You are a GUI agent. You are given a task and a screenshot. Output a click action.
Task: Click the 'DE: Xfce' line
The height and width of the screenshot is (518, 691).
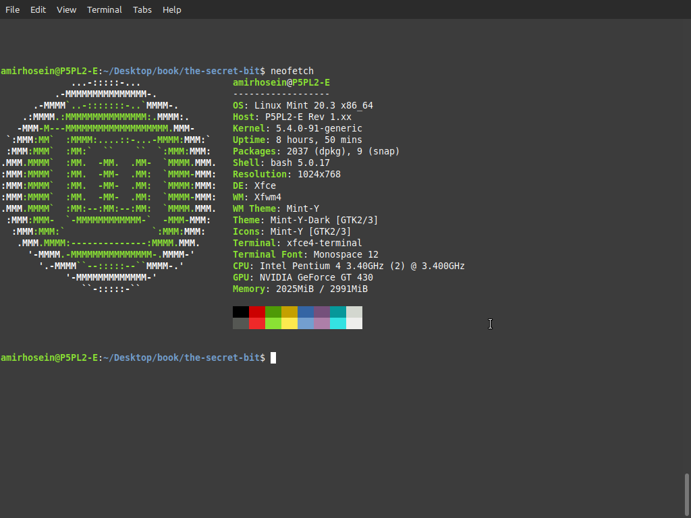pyautogui.click(x=254, y=186)
